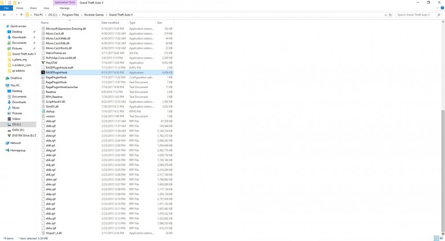
Task: Select RagePluginHookLauncher text document
Action: pyautogui.click(x=61, y=87)
